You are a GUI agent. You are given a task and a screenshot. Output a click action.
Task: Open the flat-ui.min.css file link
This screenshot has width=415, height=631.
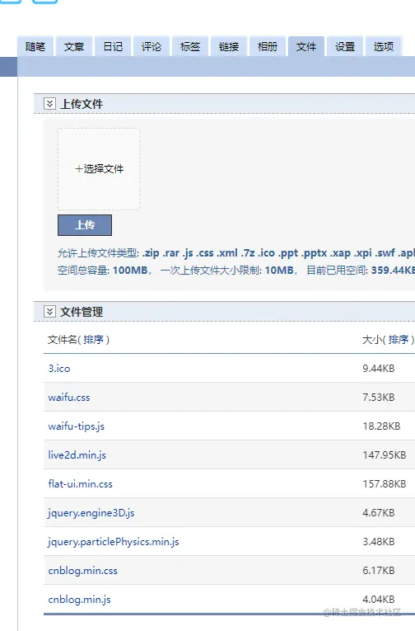[81, 483]
